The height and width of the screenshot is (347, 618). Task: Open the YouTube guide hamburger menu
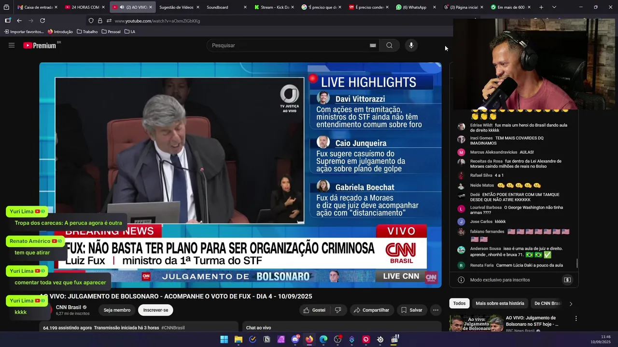[12, 45]
